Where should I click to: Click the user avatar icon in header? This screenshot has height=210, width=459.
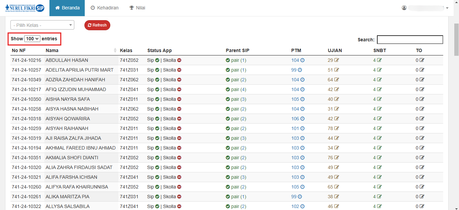pyautogui.click(x=404, y=8)
